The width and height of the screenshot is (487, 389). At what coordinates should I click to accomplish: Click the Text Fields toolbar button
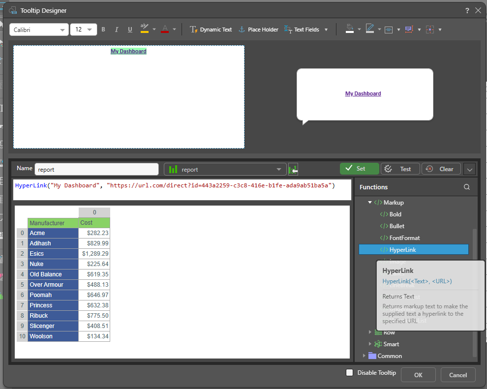coord(302,30)
